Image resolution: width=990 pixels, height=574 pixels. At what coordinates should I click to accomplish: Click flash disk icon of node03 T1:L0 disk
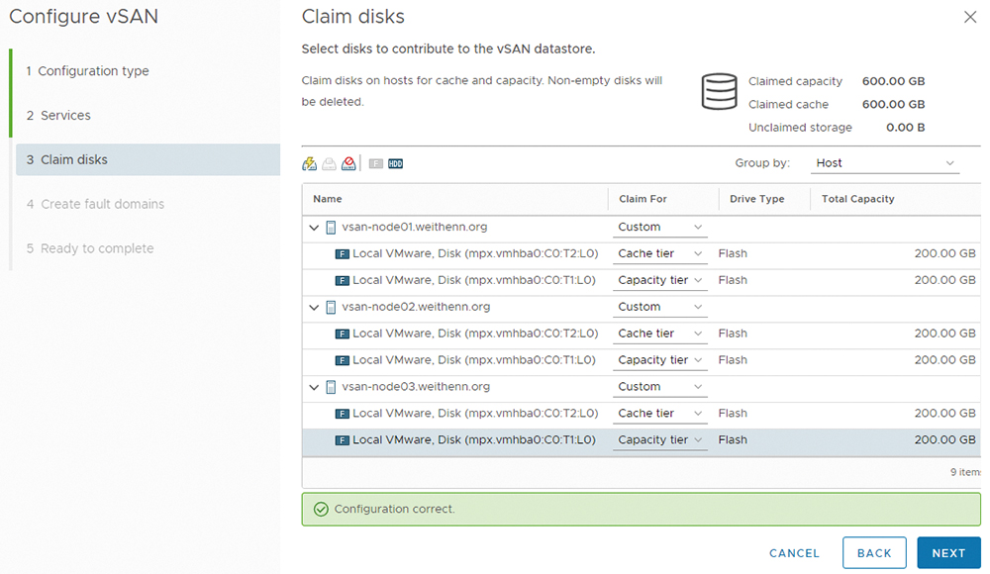(x=343, y=440)
